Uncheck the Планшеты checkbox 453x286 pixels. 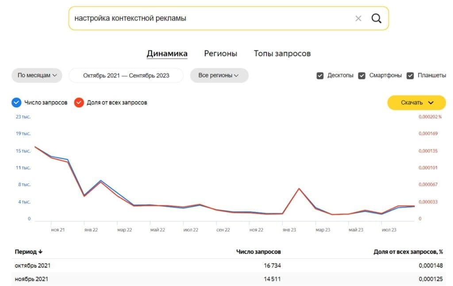pos(410,76)
